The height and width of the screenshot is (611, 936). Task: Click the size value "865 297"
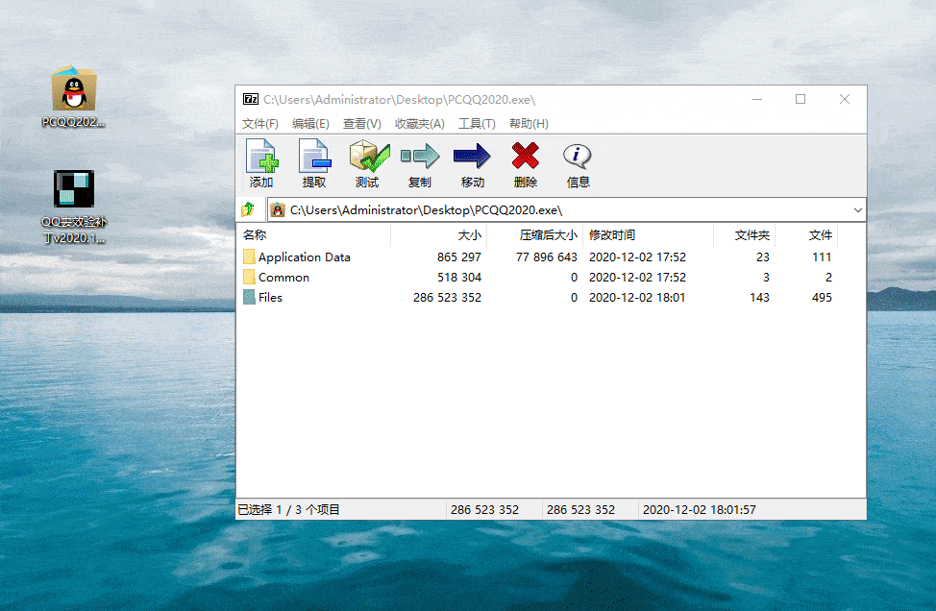459,257
